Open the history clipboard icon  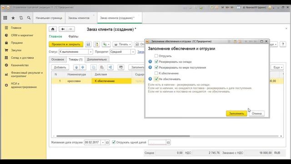coord(21,18)
